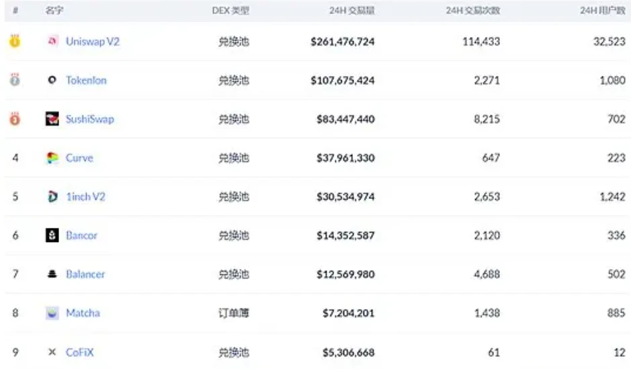Click the gold first-place medal icon
Image resolution: width=631 pixels, height=369 pixels.
(15, 42)
